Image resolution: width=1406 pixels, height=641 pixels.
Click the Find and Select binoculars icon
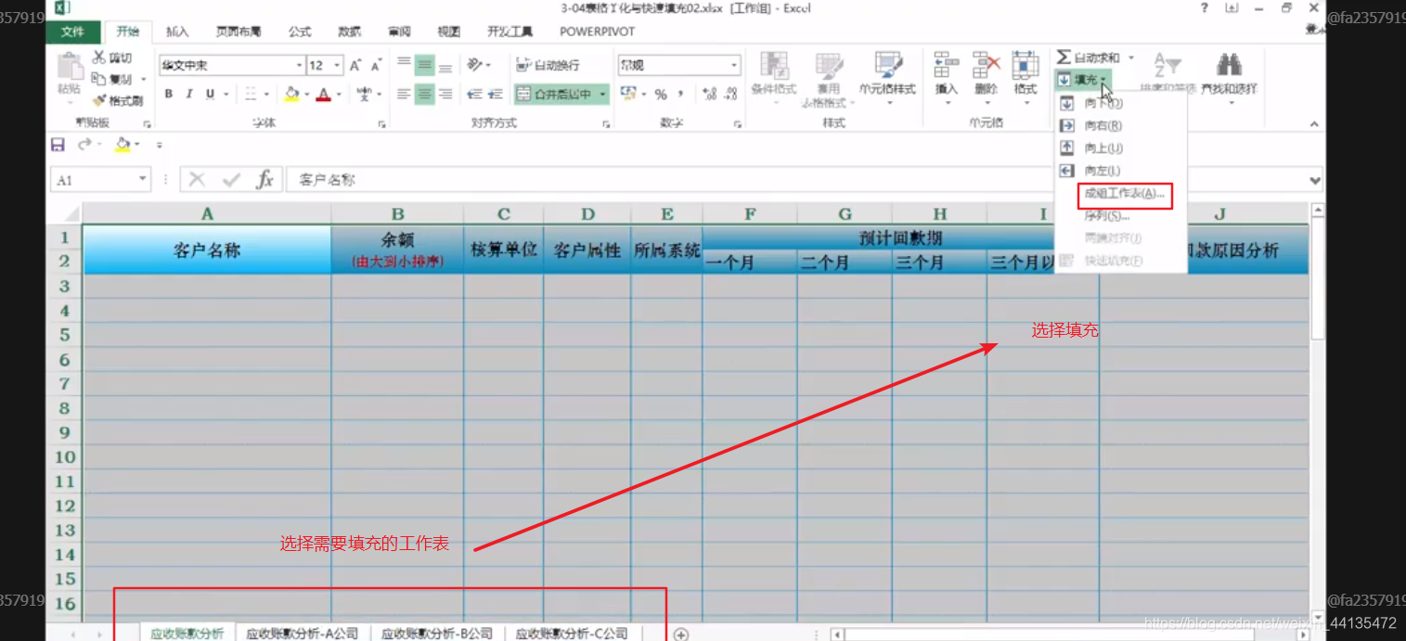pyautogui.click(x=1230, y=65)
